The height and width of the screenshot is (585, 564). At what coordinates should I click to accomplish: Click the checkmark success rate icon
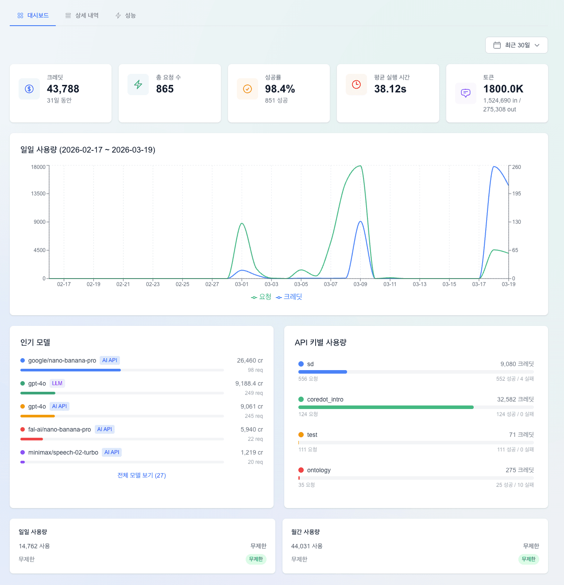coord(247,89)
